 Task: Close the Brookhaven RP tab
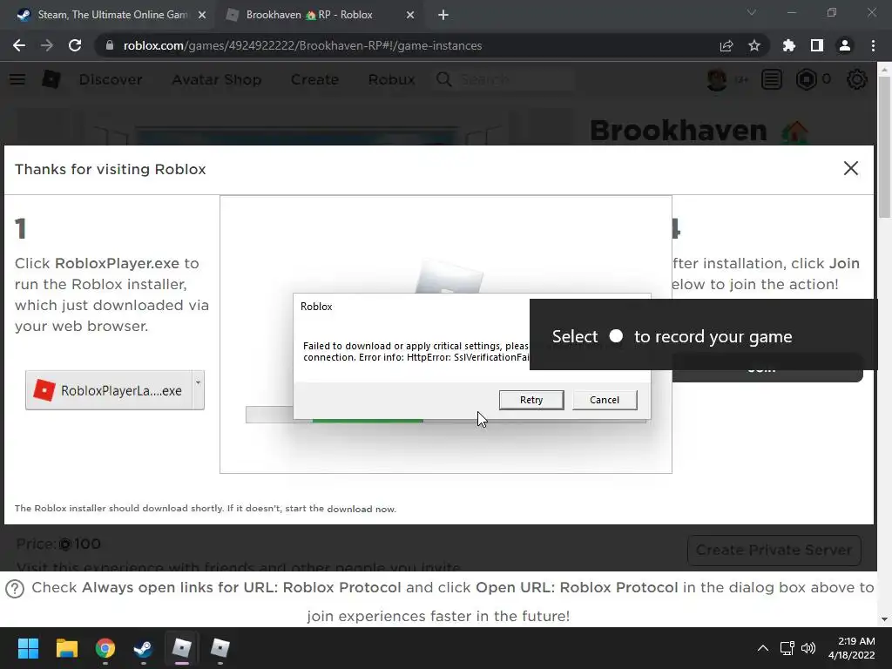[x=410, y=16]
